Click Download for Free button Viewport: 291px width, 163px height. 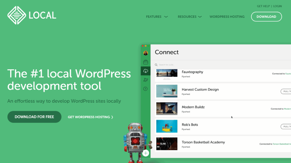(x=34, y=117)
